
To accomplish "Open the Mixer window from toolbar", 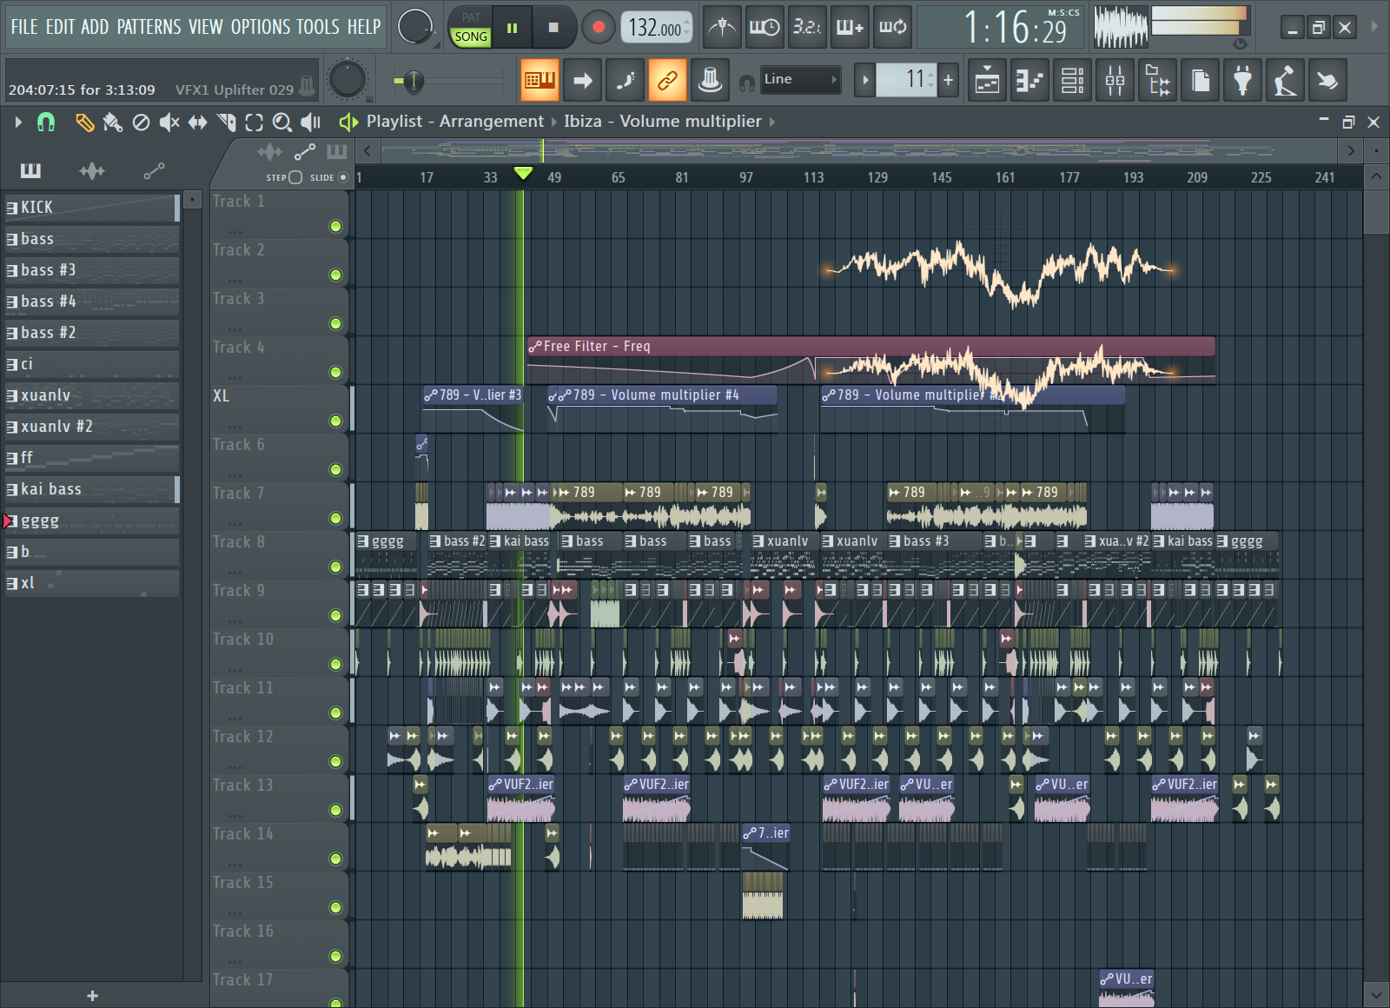I will click(x=1115, y=81).
